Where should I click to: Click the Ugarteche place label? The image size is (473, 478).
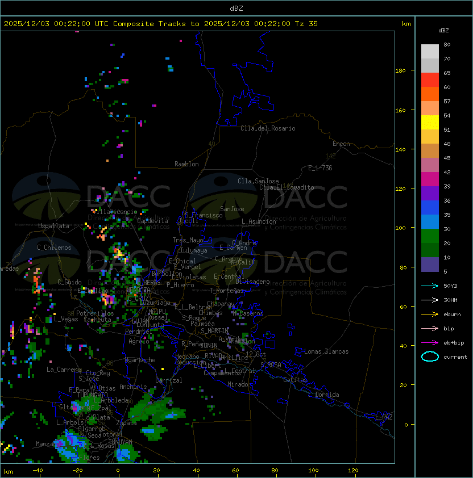pos(140,360)
